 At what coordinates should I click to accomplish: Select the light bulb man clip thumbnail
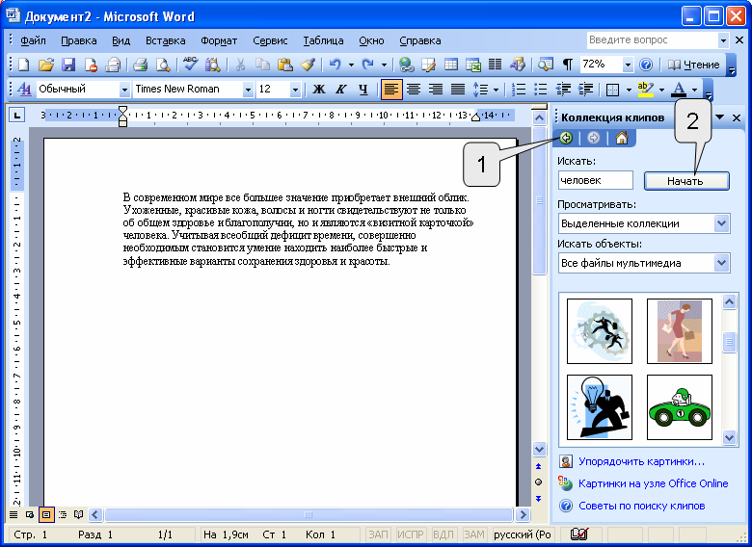click(x=599, y=406)
